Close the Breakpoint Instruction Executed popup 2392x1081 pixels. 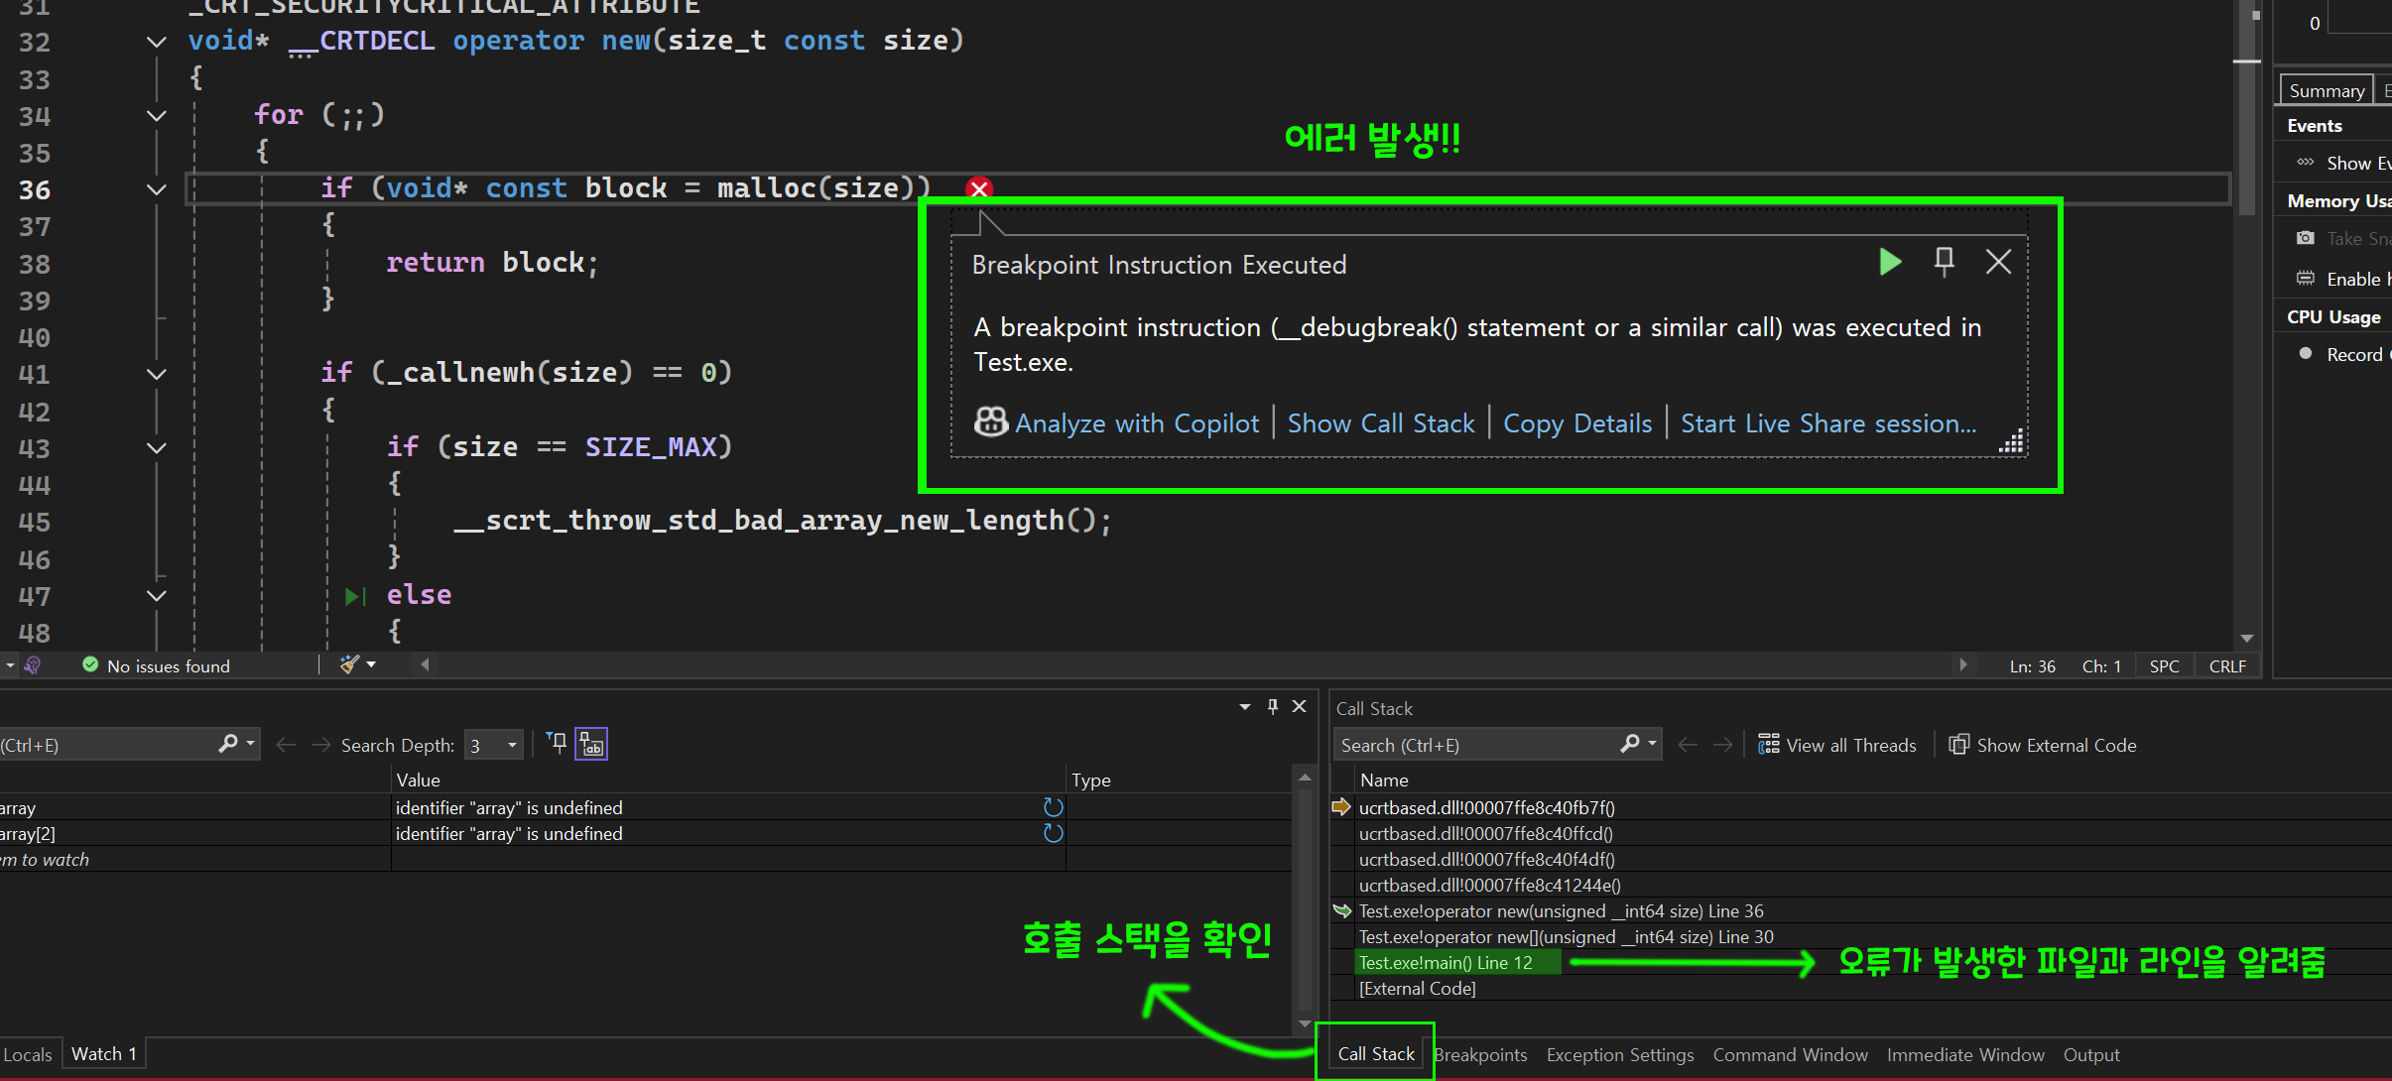(1998, 262)
